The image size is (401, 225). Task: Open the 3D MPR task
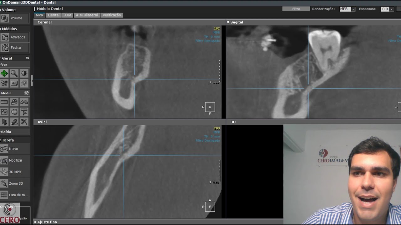(x=15, y=172)
